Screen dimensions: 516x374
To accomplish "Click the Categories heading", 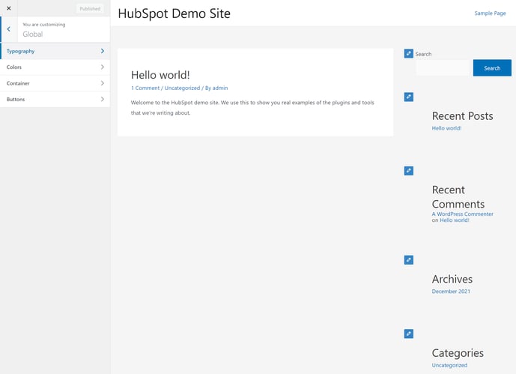I will pos(458,352).
